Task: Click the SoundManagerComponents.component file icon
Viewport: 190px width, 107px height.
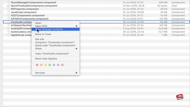Action: click(x=9, y=2)
